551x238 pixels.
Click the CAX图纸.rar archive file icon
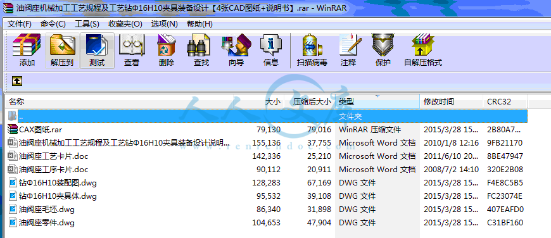click(13, 130)
